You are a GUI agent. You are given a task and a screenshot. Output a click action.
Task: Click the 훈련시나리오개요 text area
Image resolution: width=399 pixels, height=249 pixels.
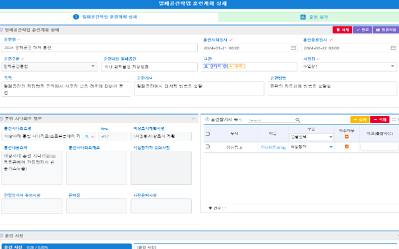point(96,168)
